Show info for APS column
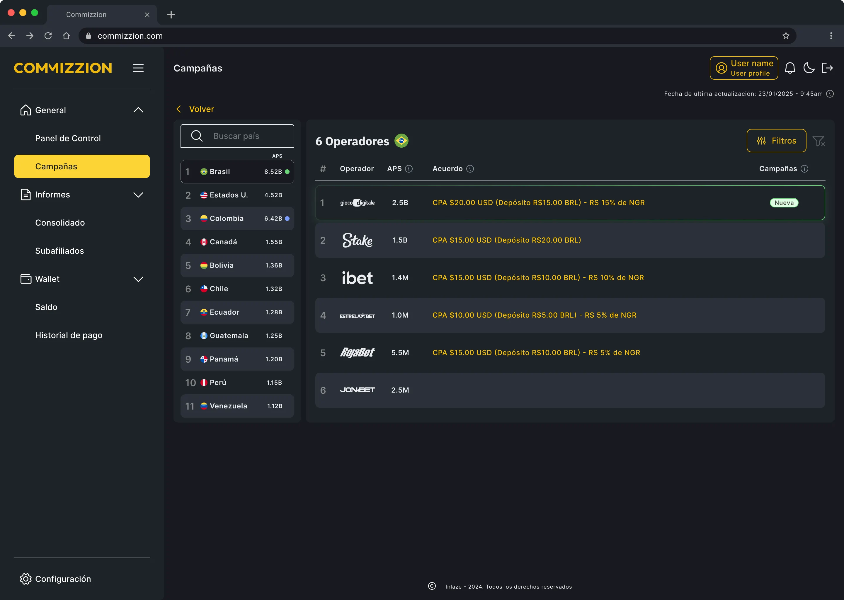 pyautogui.click(x=409, y=169)
